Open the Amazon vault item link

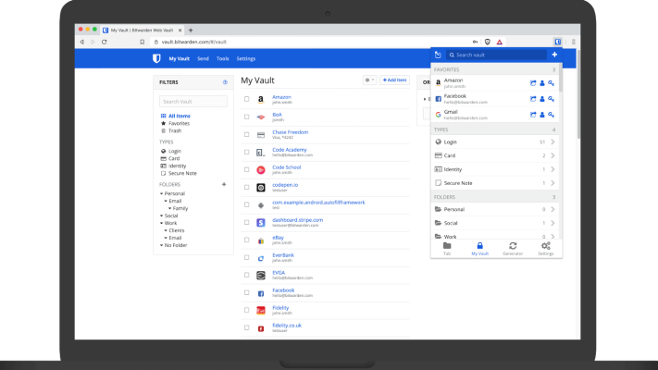(x=281, y=97)
